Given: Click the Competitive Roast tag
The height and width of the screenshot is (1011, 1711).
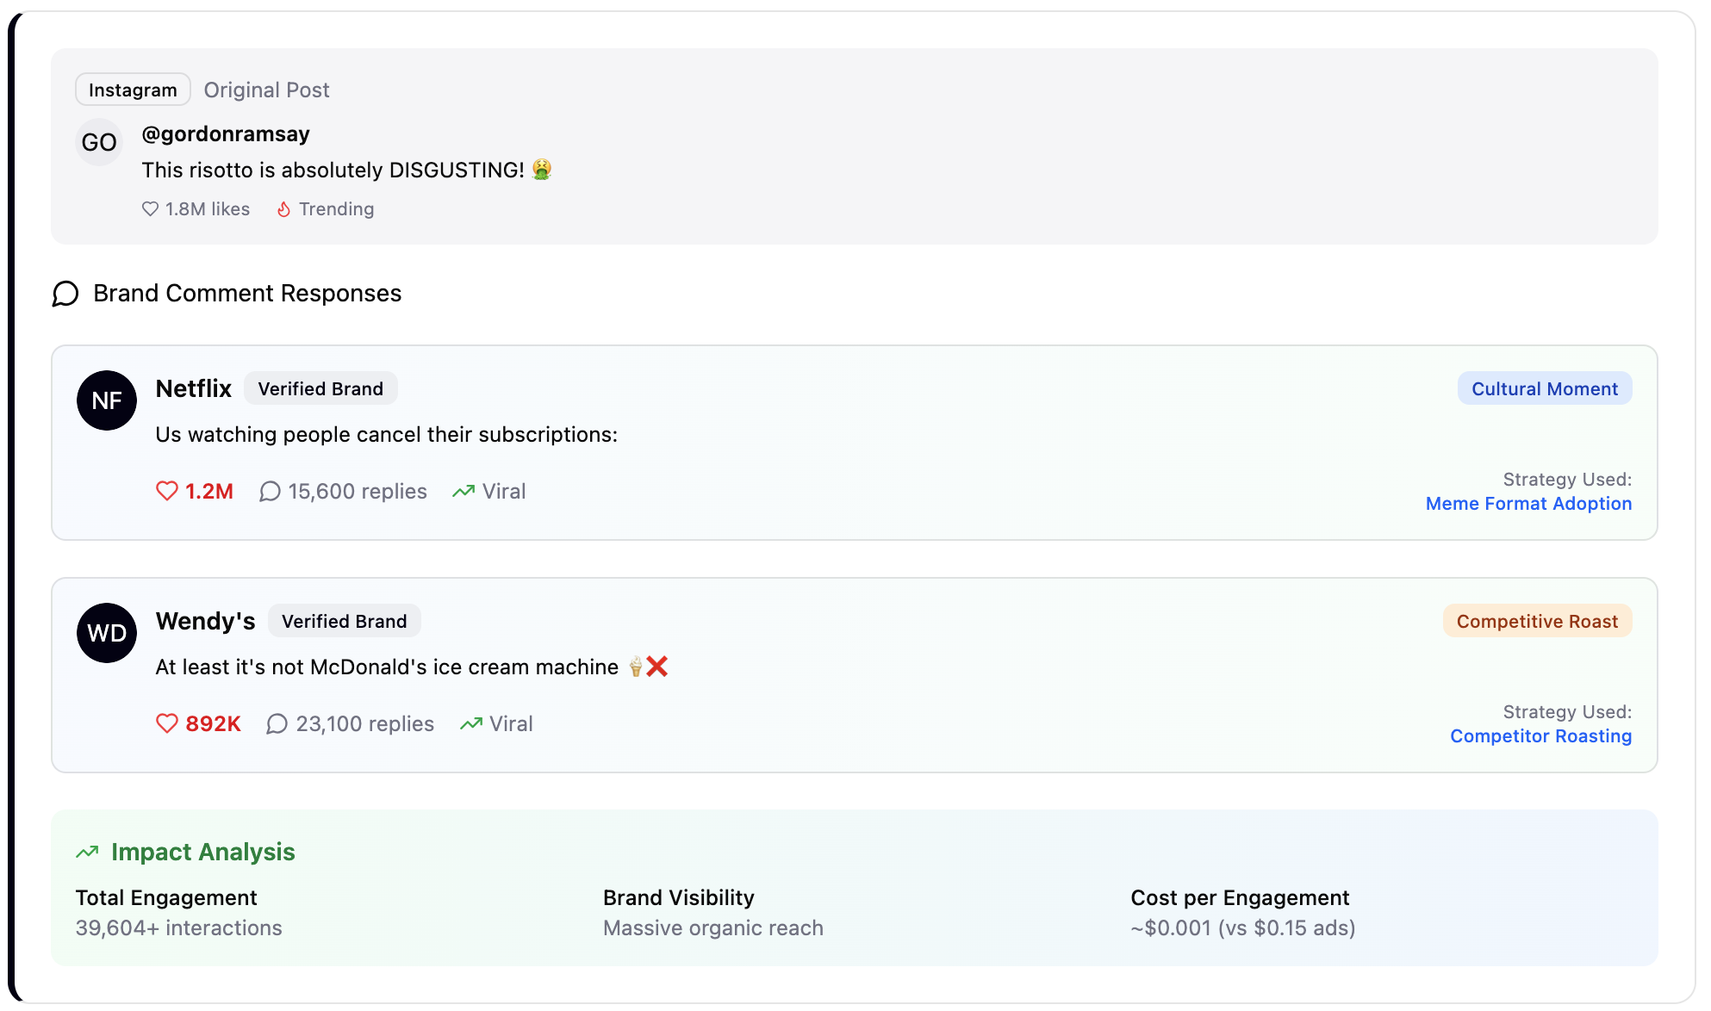Looking at the screenshot, I should click(x=1537, y=621).
